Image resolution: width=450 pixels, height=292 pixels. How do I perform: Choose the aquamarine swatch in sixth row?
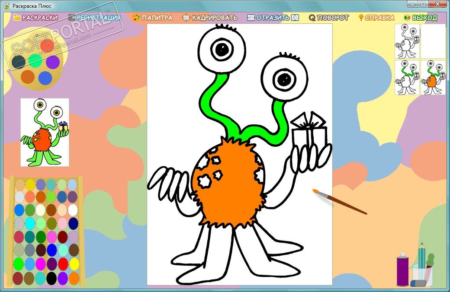[62, 250]
